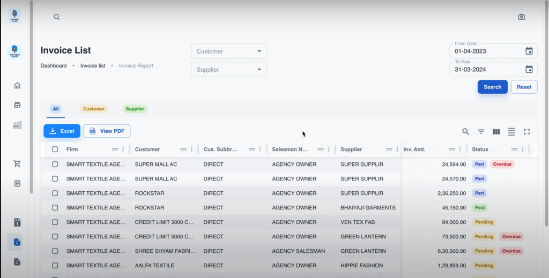Open the shopping cart icon in sidebar

pos(17,163)
